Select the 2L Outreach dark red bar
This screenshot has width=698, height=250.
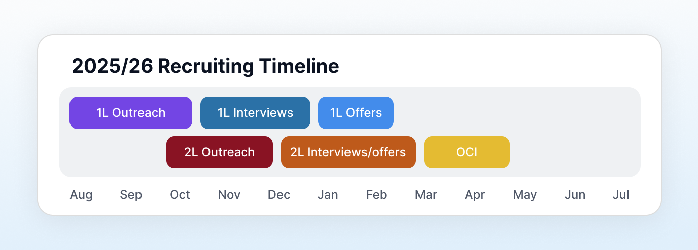(x=220, y=152)
